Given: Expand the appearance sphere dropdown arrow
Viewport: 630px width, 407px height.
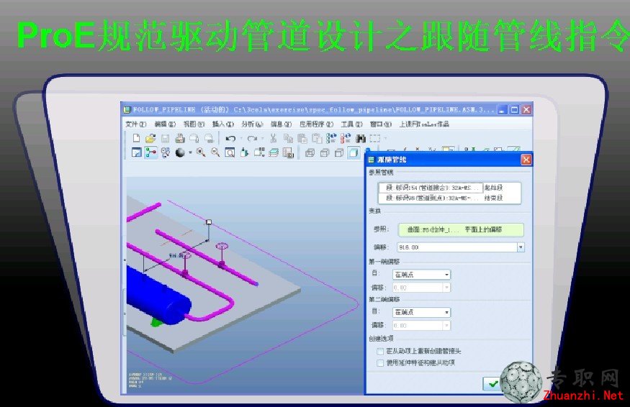Looking at the screenshot, I should click(x=190, y=152).
